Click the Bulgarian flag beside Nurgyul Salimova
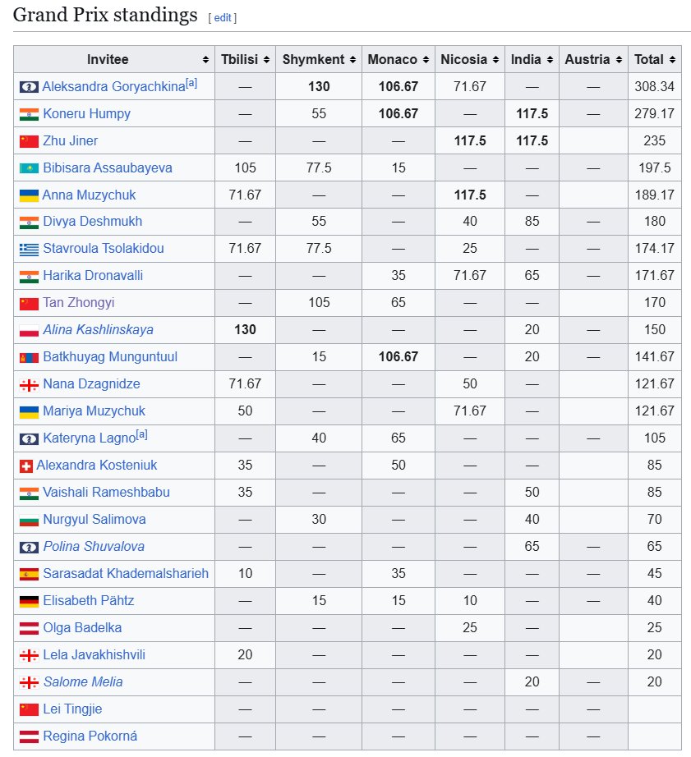 pyautogui.click(x=29, y=521)
